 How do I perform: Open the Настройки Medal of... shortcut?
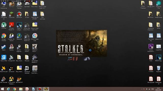coord(35,59)
